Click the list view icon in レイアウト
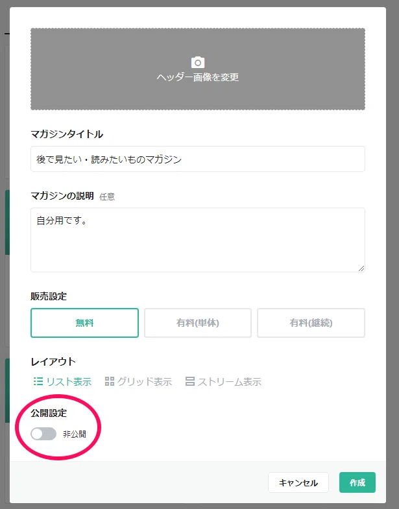399x509 pixels. coord(38,381)
